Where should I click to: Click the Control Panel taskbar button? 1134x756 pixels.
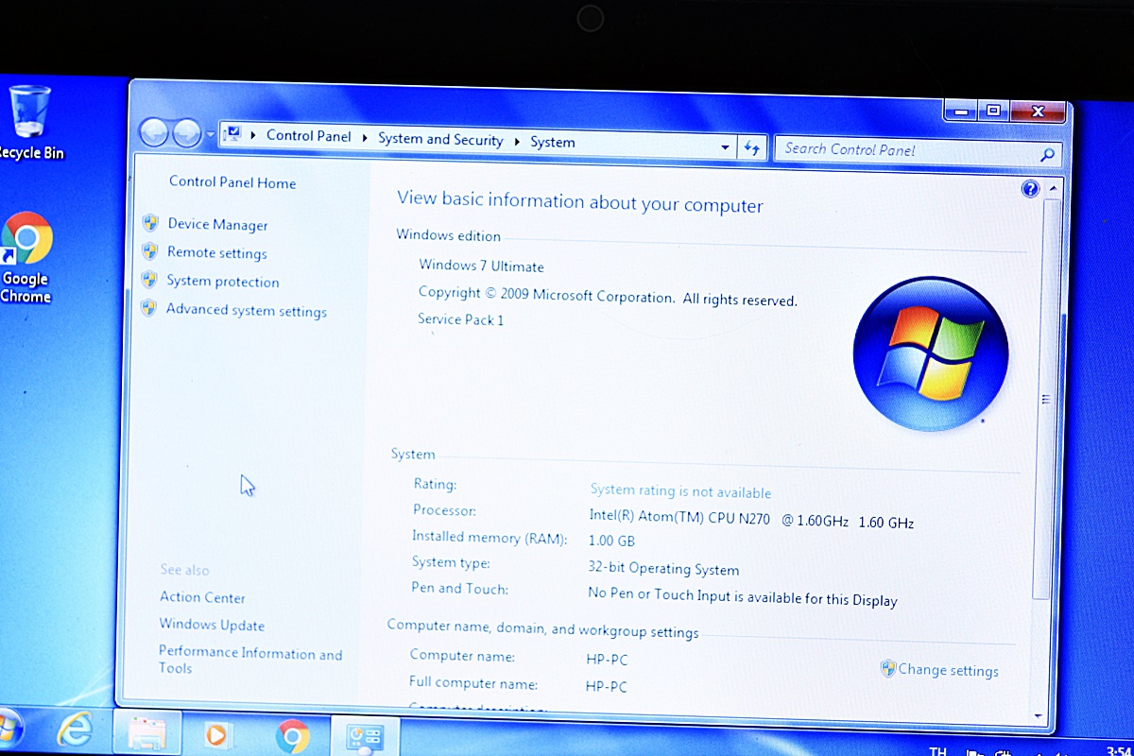click(366, 737)
